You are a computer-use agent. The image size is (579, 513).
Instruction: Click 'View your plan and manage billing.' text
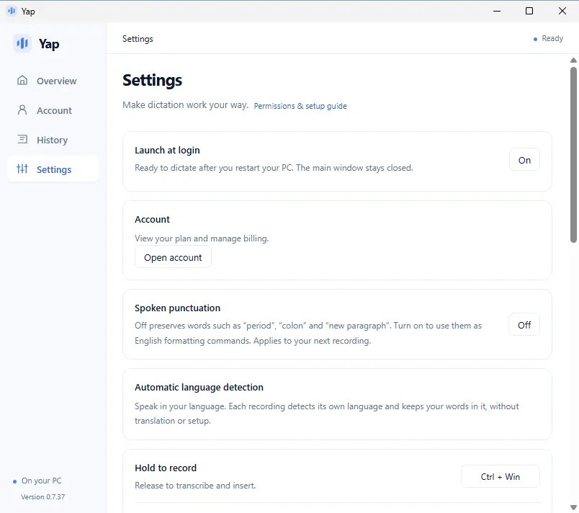tap(202, 238)
